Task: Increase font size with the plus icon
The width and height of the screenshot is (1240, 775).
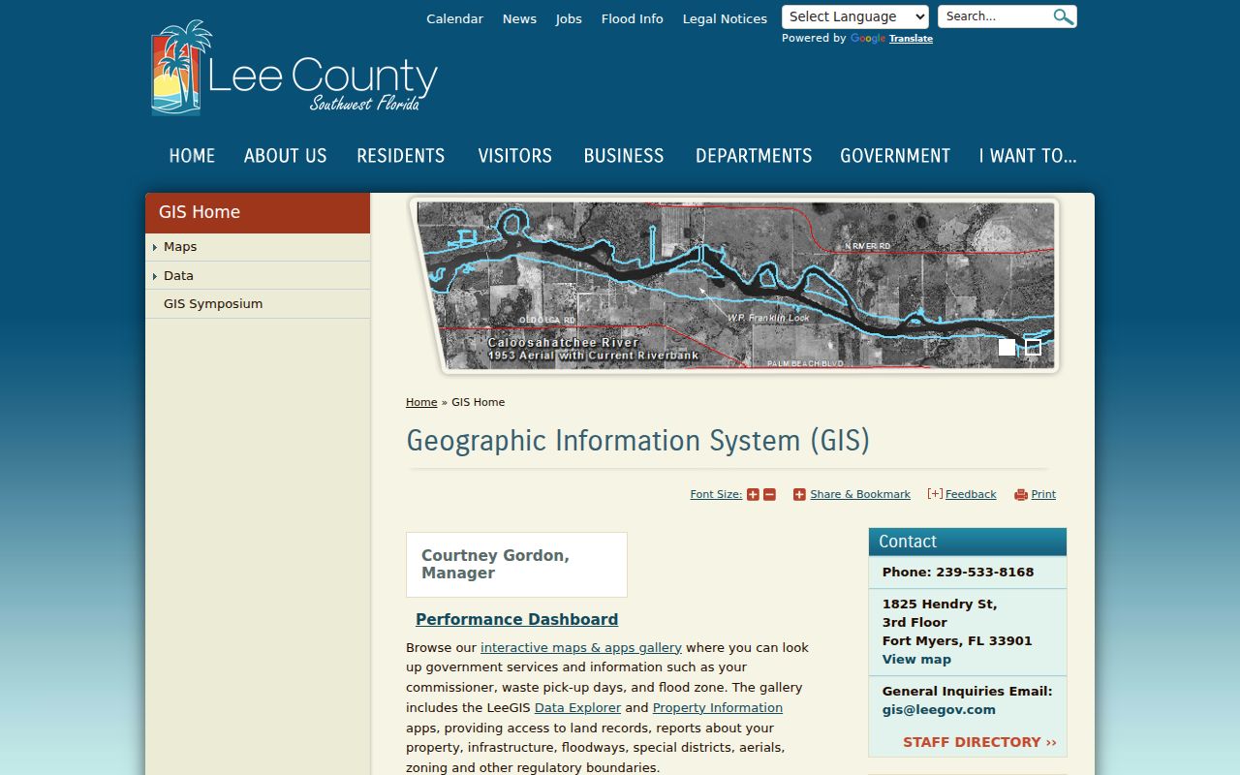Action: (x=753, y=494)
